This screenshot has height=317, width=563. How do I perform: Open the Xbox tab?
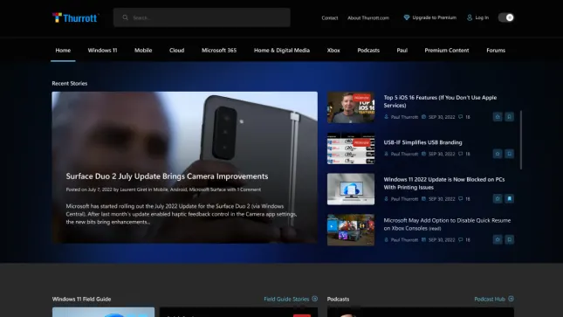click(333, 51)
